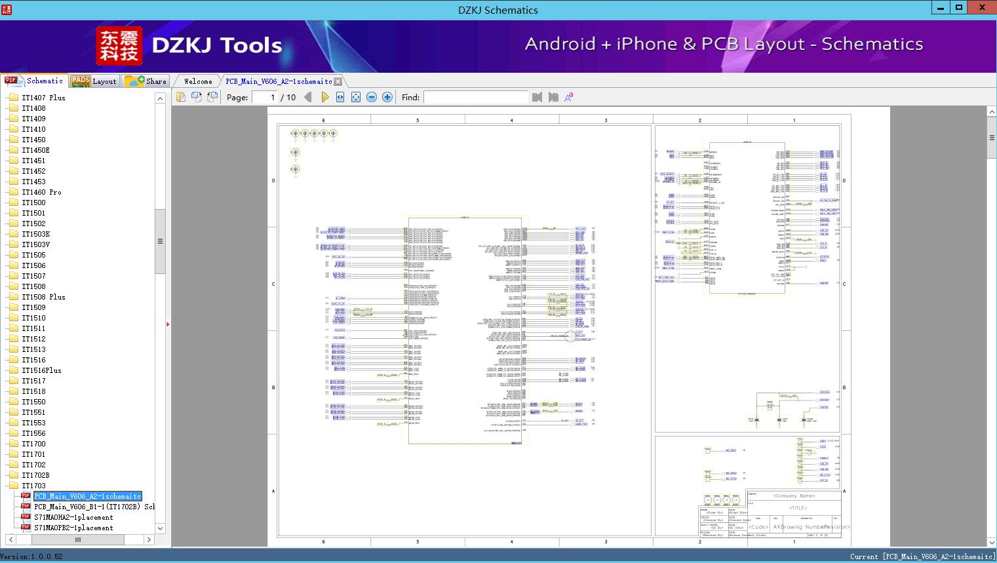
Task: Close the PCB_Main_V606_A2-1 schematic tab
Action: coord(338,81)
